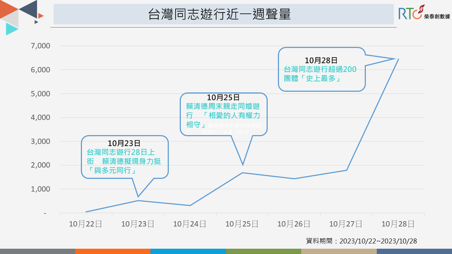Click headline text 賴清德周末親走同婚遊行
Screen dimensions: 452x254
pos(224,111)
